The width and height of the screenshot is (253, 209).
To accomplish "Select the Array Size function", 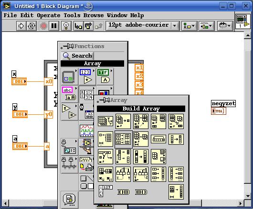I will click(x=105, y=121).
